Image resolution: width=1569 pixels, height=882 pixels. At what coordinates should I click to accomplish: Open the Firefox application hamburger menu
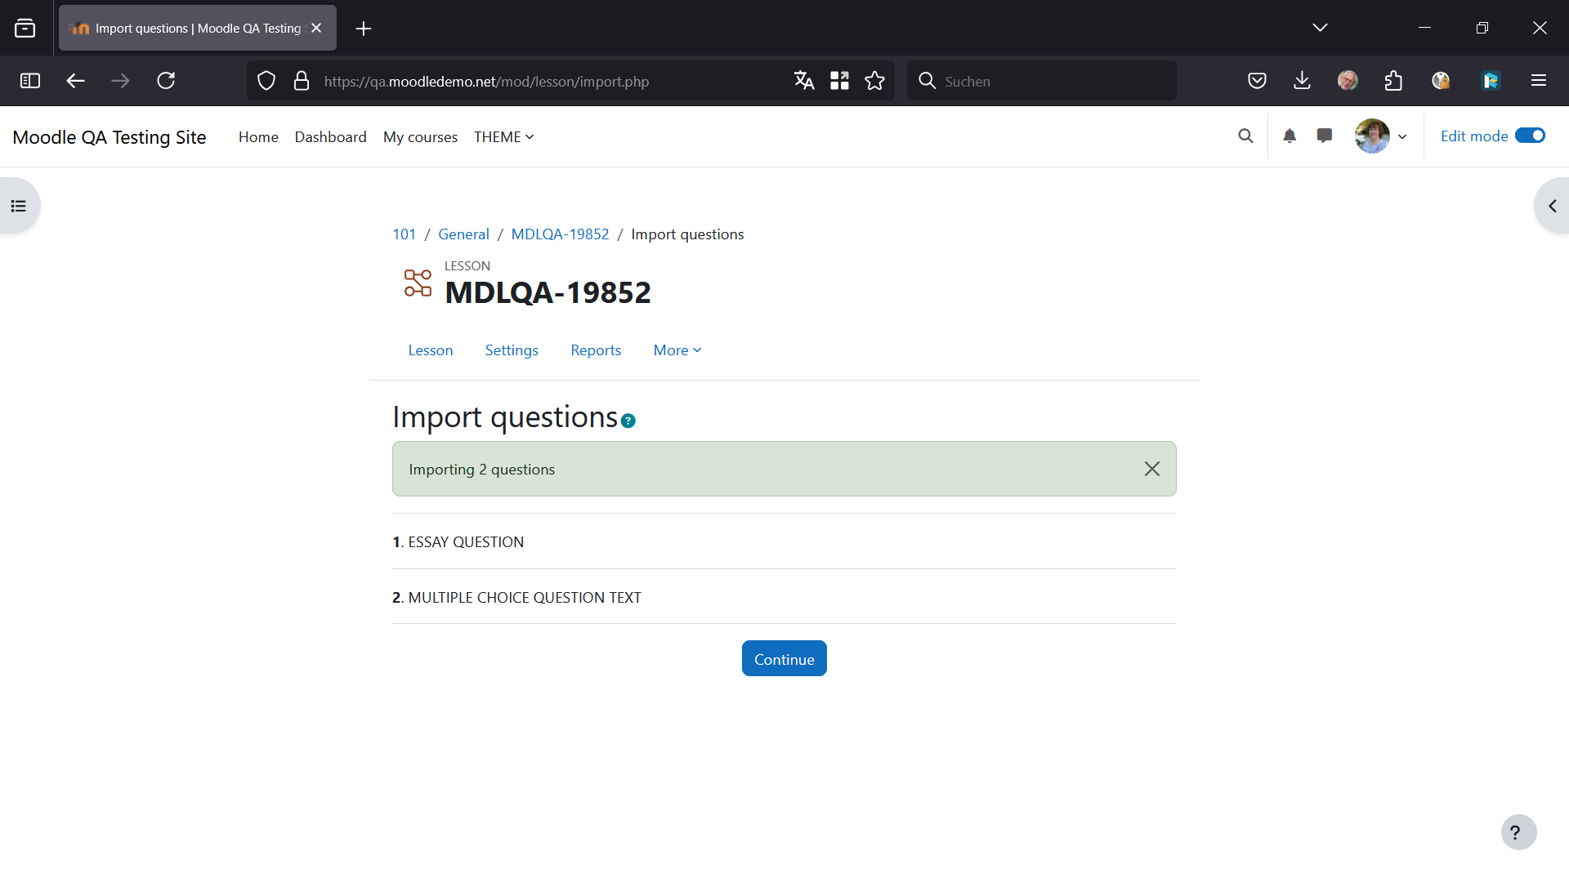point(1539,81)
